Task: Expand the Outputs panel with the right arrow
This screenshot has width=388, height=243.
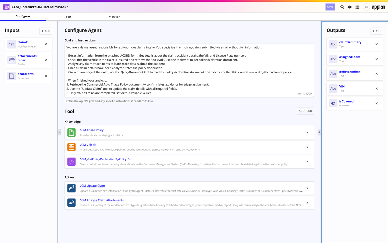Action: pos(319,132)
